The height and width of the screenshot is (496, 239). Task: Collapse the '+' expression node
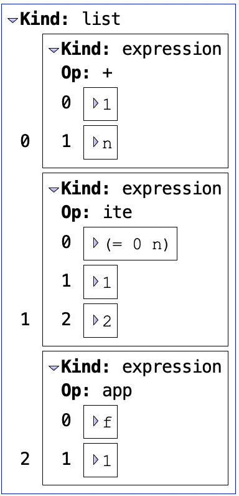54,50
